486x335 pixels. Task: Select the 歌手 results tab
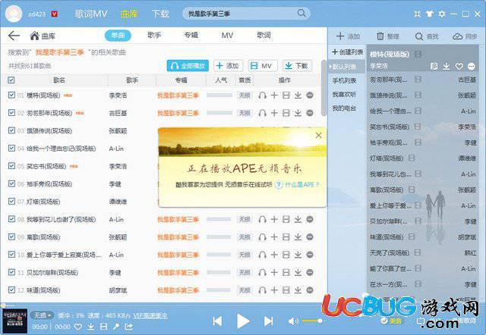pos(154,36)
